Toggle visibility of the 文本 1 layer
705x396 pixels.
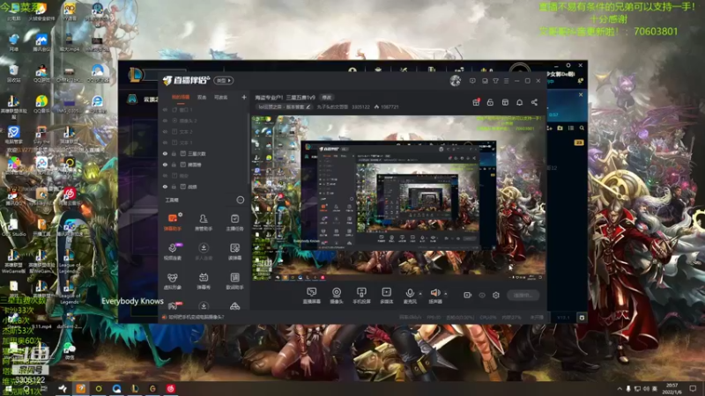point(165,143)
